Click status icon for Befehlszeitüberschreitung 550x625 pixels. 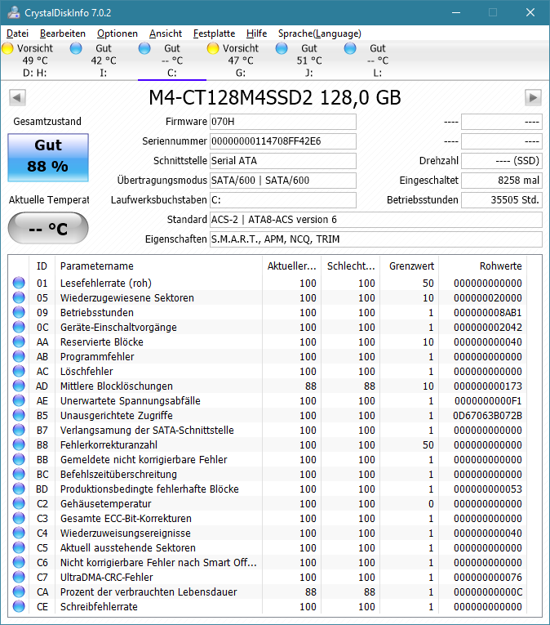tap(19, 475)
